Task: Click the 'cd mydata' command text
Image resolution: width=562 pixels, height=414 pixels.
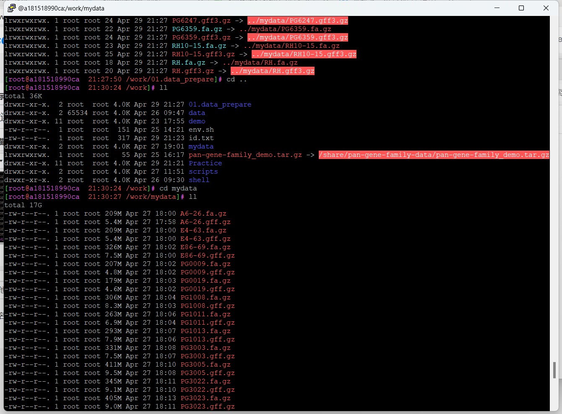Action: pyautogui.click(x=178, y=188)
